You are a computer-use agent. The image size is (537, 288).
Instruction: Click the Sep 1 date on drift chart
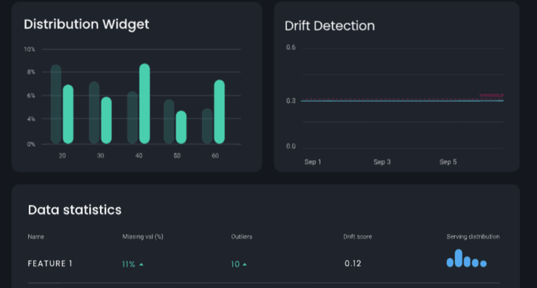pos(313,162)
